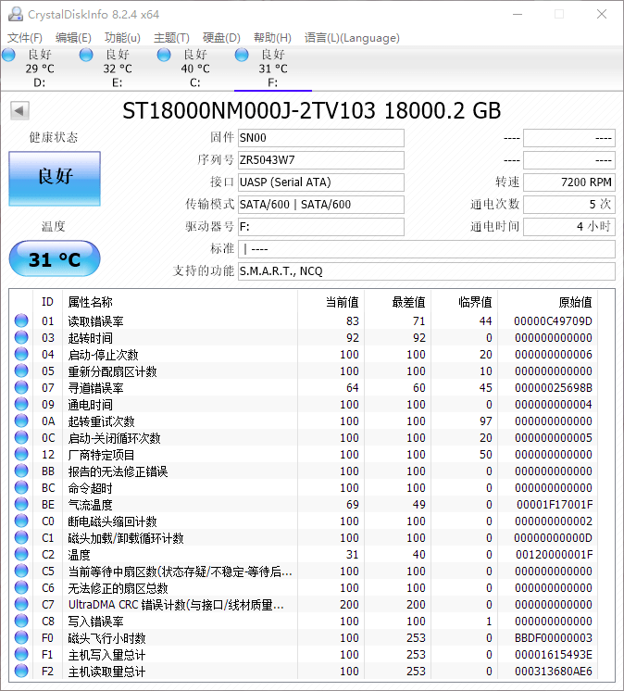624x691 pixels.
Task: Click the disk title ST18000NM000J-2TV103 18000.2 GB
Action: 311,110
